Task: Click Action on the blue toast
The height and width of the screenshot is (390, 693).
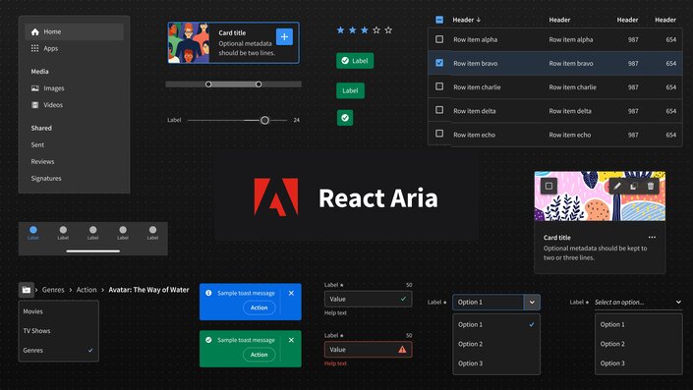Action: [259, 307]
